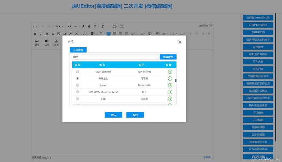The height and width of the screenshot is (162, 282).
Task: Toggle subscript formatting
Action: [x=77, y=34]
